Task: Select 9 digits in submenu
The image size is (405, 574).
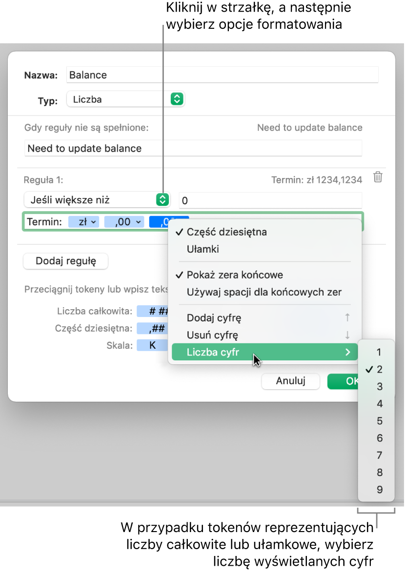Action: 376,490
